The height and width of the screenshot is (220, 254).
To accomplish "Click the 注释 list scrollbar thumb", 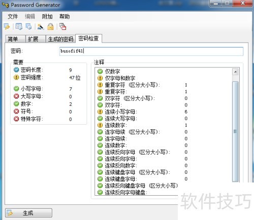I will pos(235,131).
